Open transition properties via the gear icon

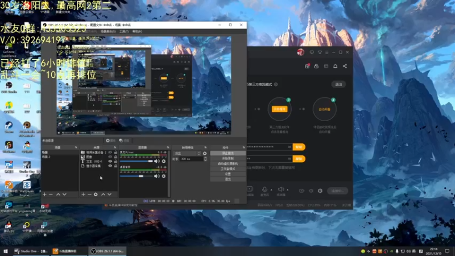point(205,153)
